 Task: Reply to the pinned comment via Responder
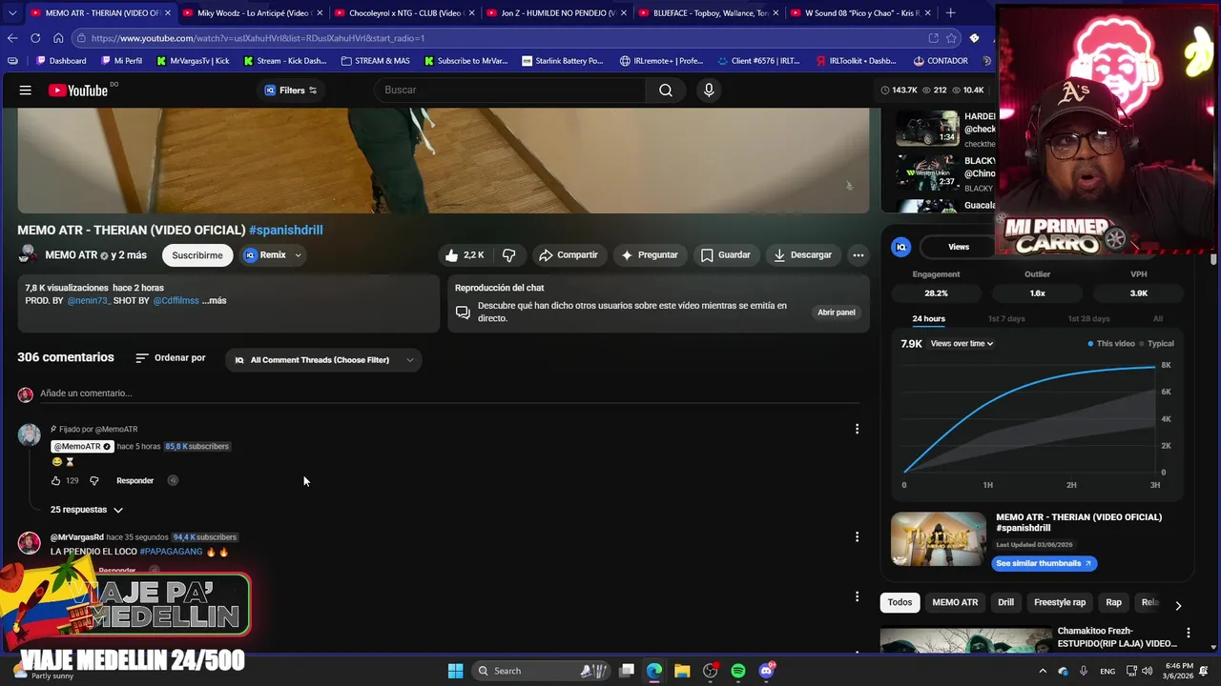(x=135, y=481)
